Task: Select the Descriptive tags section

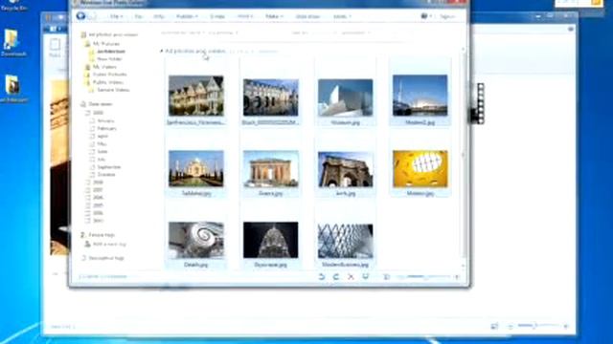Action: 102,258
